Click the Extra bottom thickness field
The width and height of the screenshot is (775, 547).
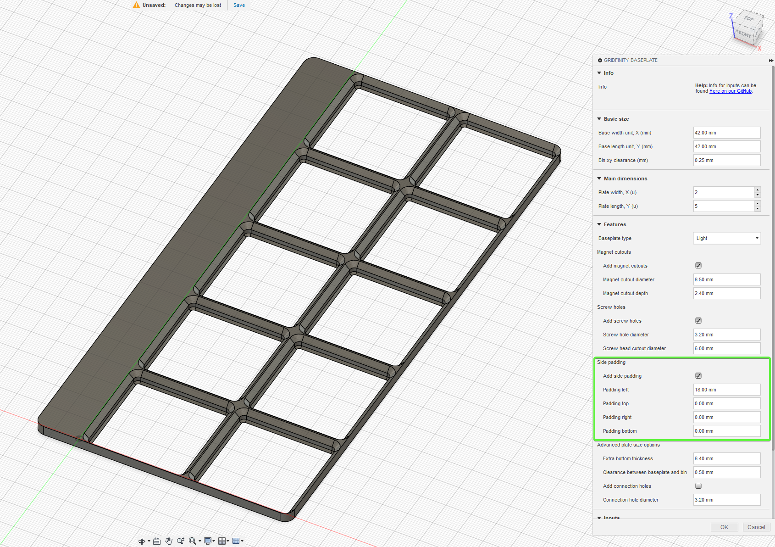727,458
